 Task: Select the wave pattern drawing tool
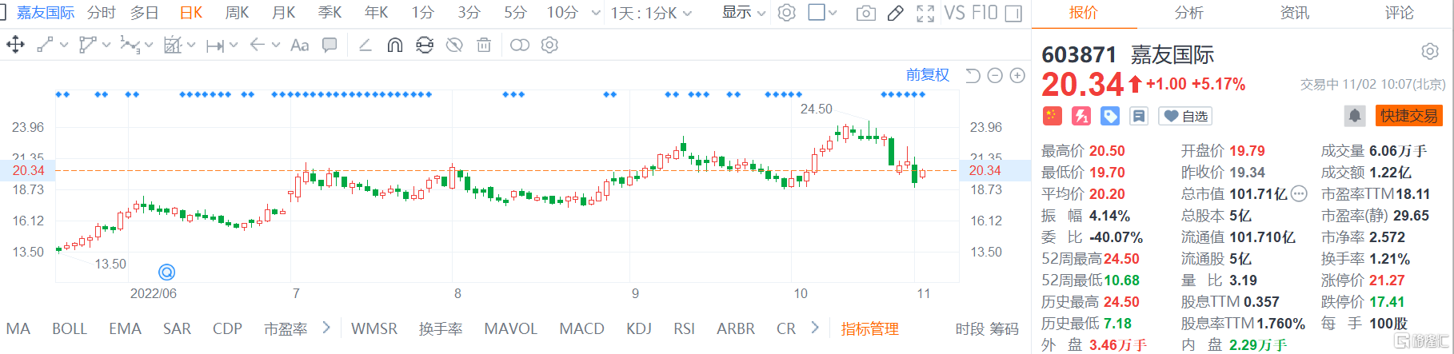pyautogui.click(x=129, y=45)
